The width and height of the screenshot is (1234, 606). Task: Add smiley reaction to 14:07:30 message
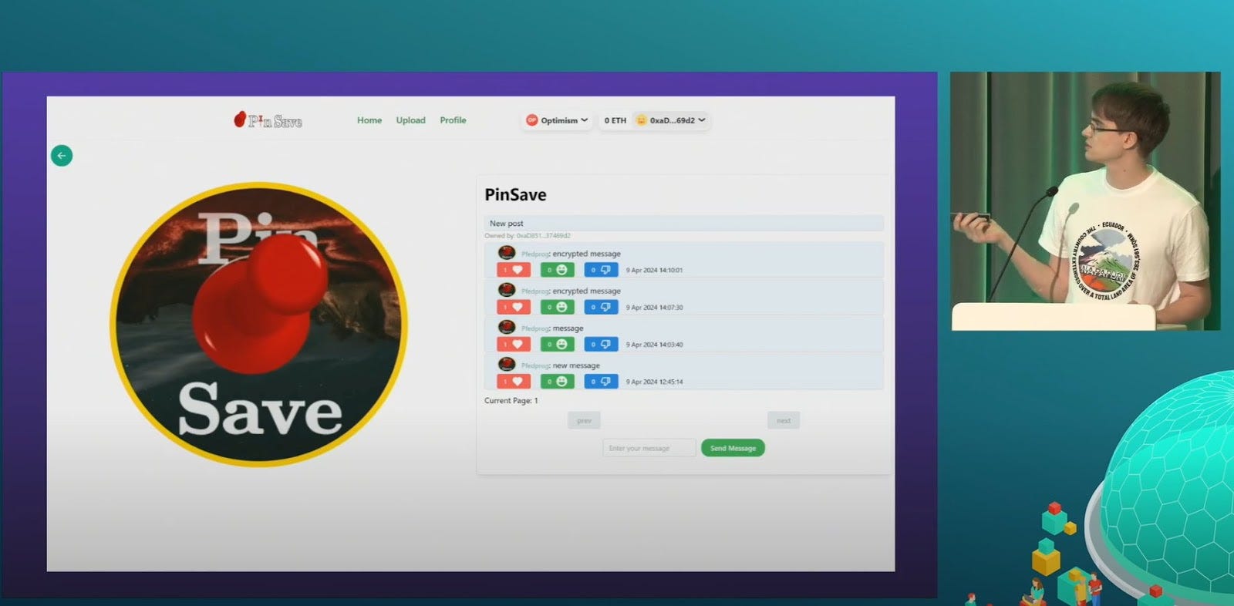[x=558, y=307]
